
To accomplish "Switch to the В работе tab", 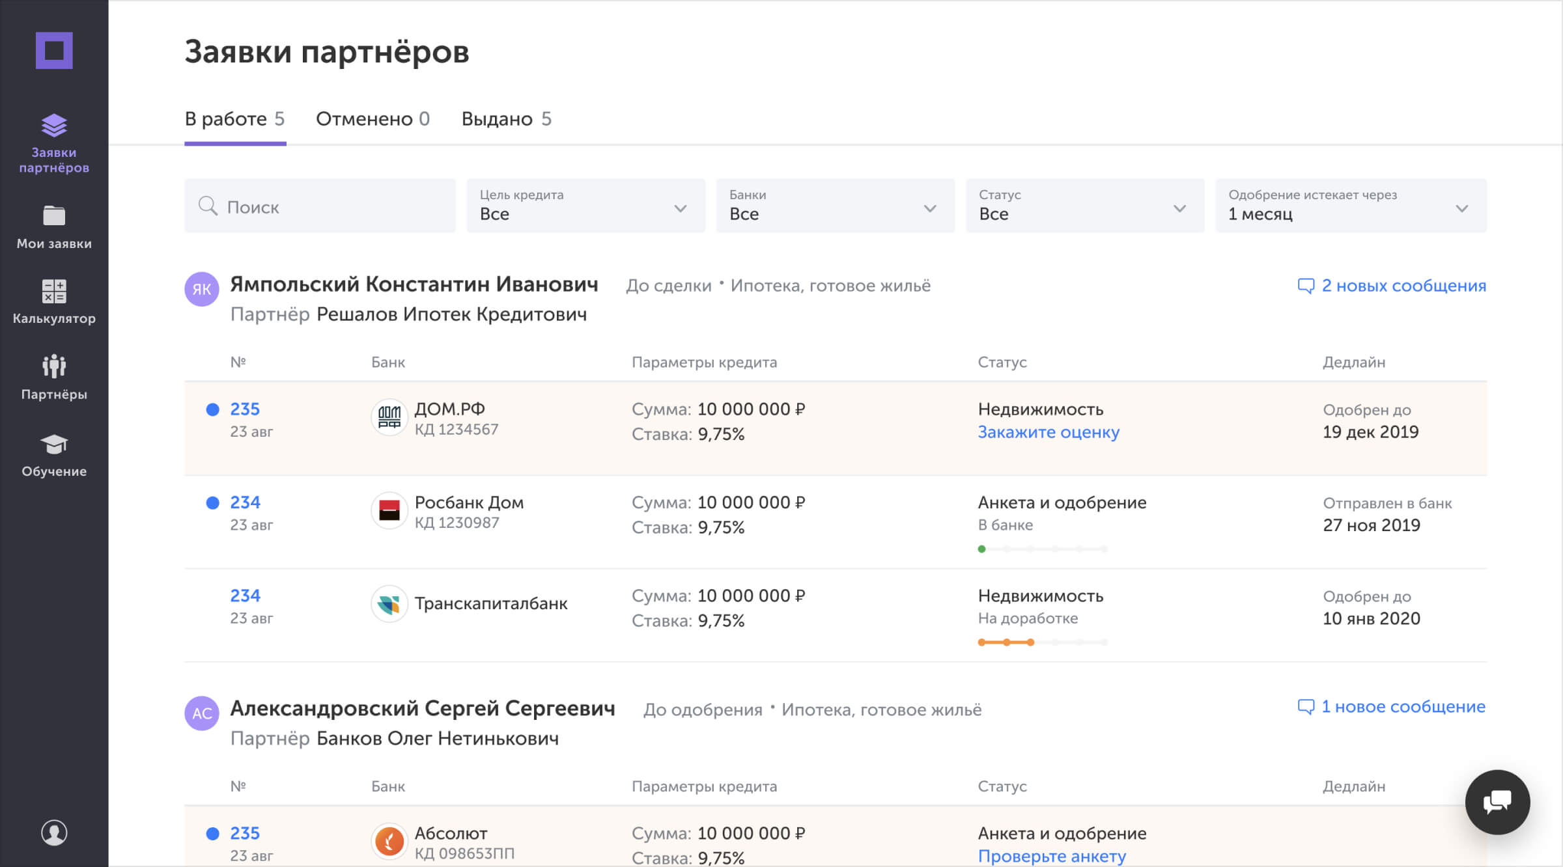I will tap(235, 119).
